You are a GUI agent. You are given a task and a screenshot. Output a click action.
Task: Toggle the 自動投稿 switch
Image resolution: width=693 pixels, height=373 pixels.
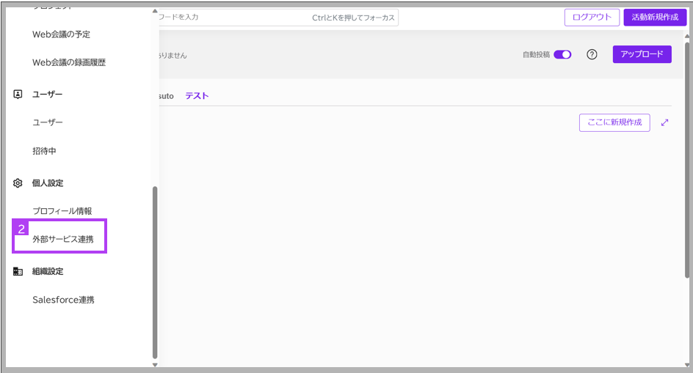click(x=562, y=54)
